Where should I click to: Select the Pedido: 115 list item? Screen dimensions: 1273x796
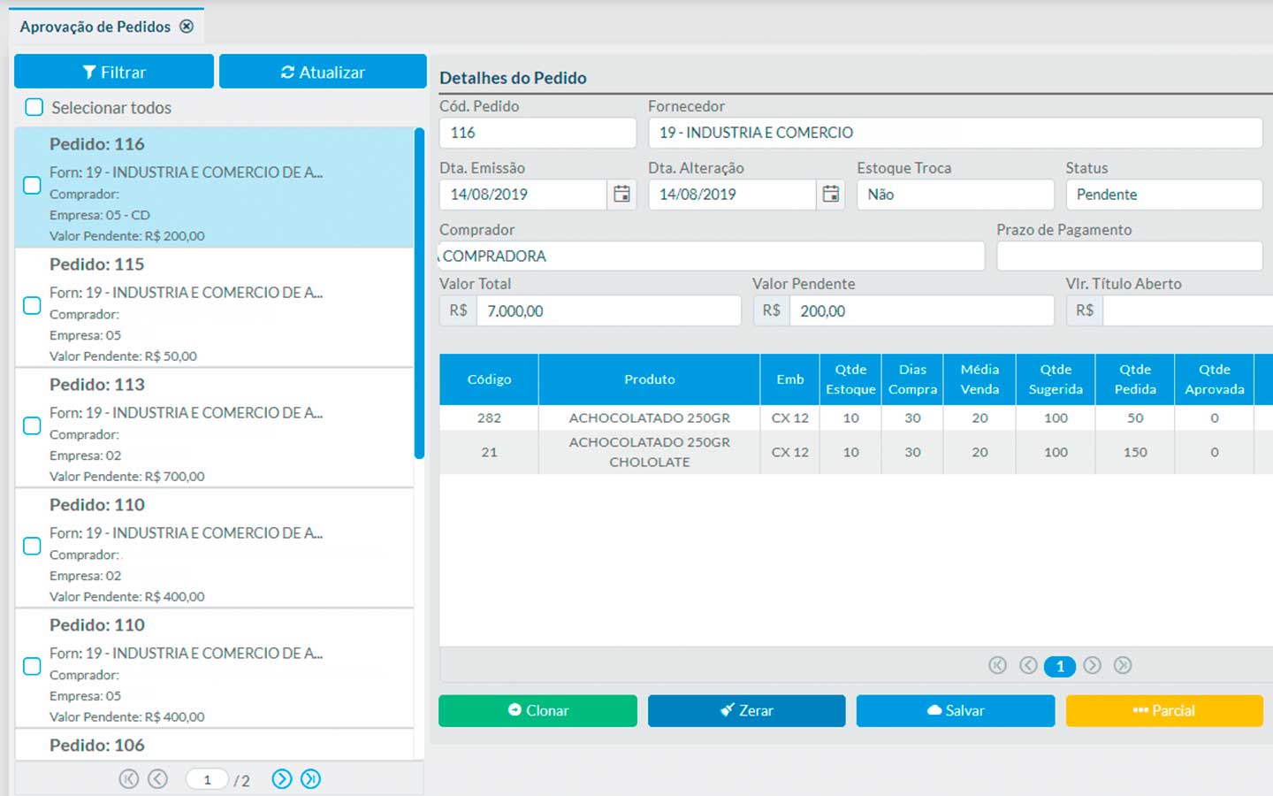click(x=214, y=307)
